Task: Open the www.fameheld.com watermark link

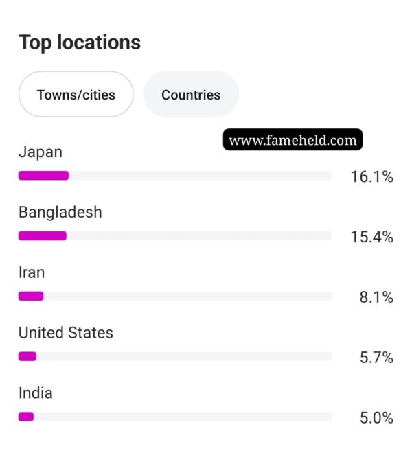Action: 293,141
